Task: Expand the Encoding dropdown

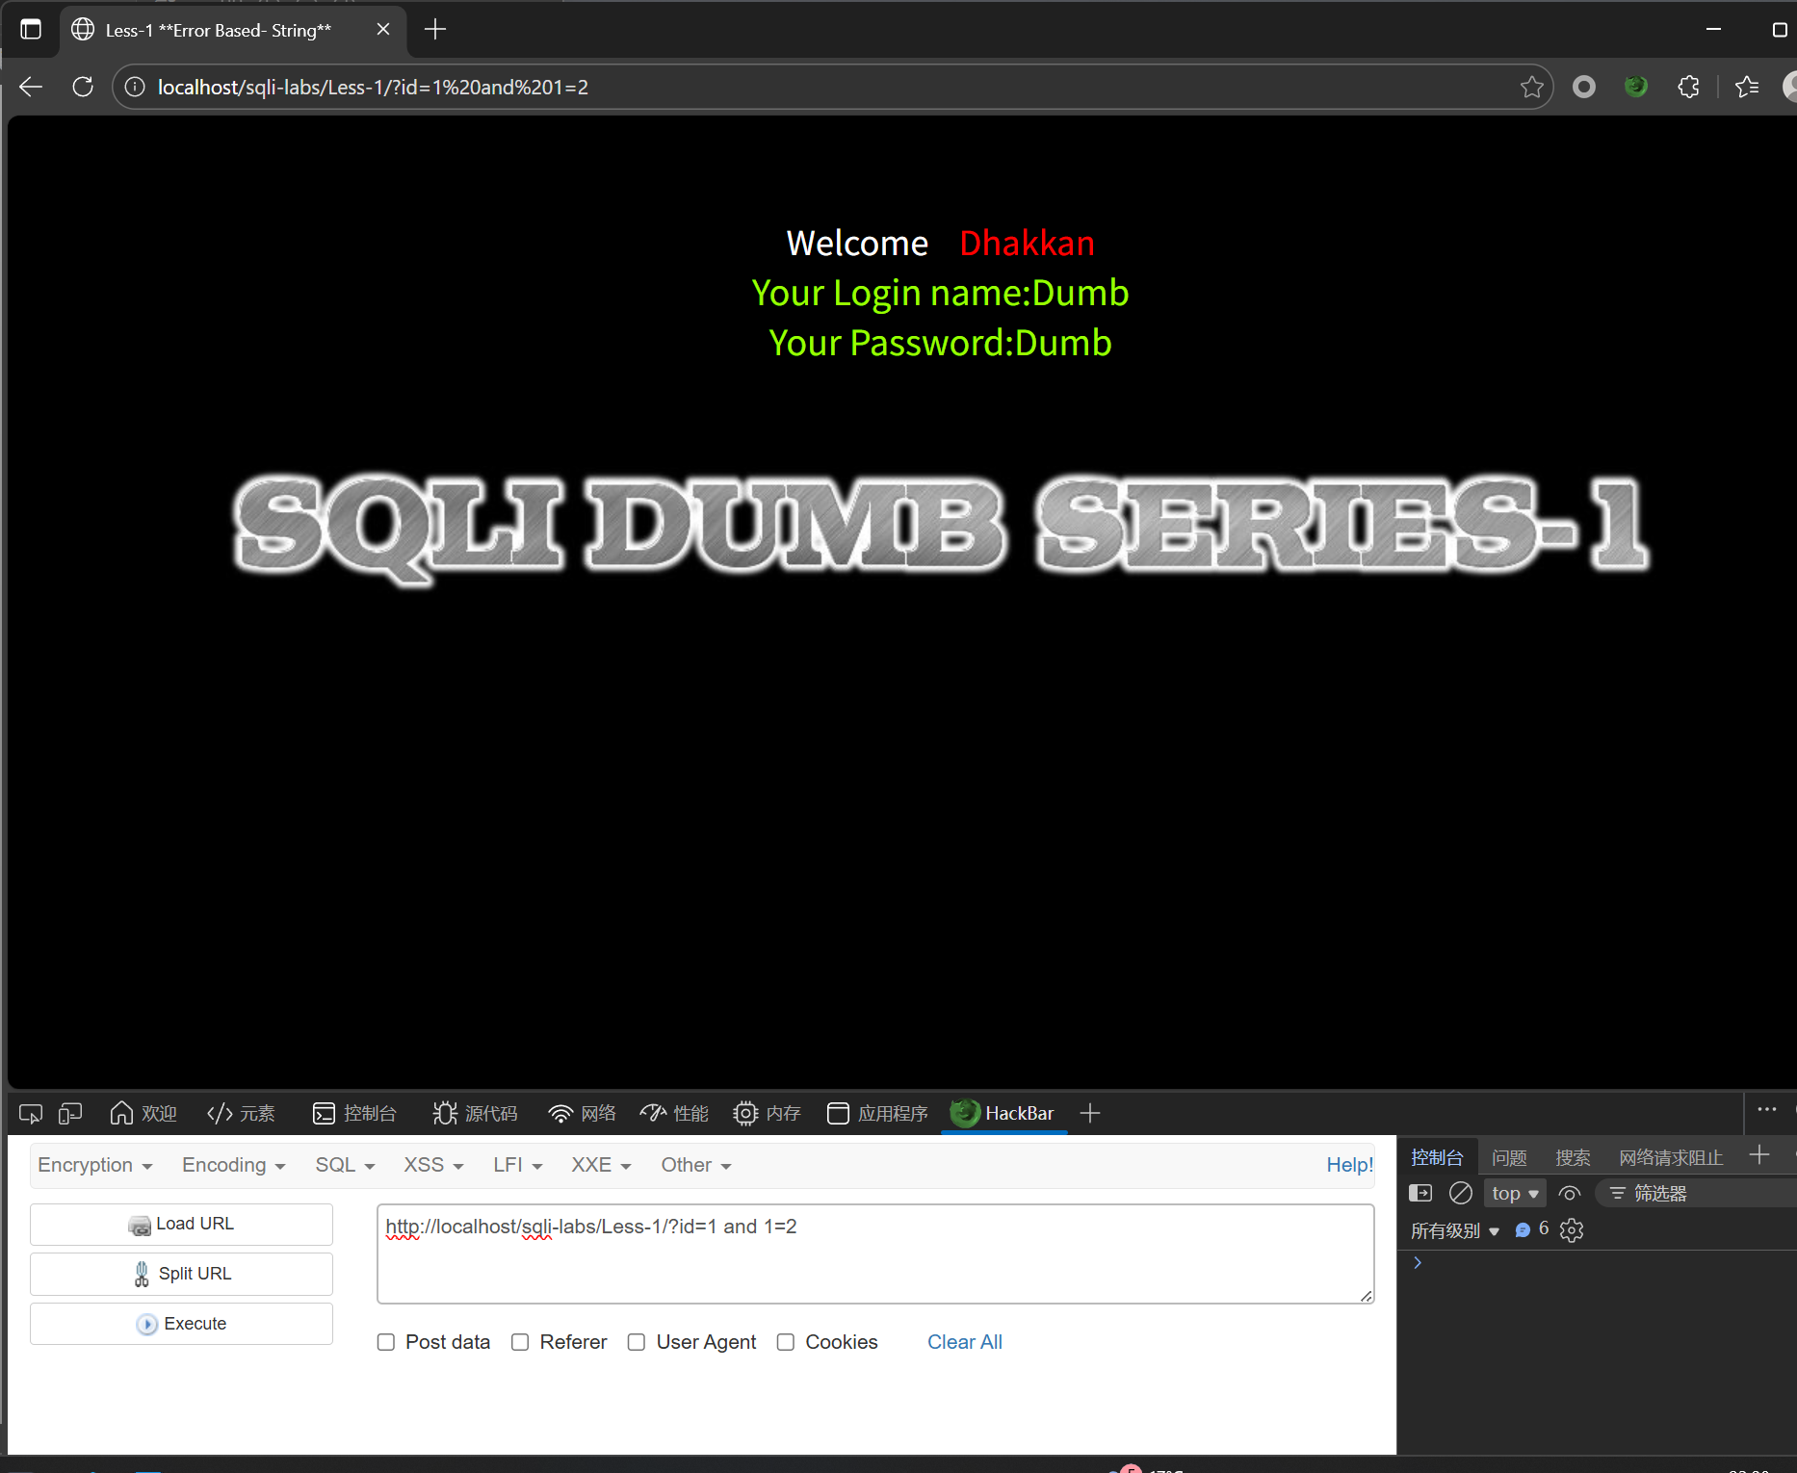Action: (x=233, y=1165)
